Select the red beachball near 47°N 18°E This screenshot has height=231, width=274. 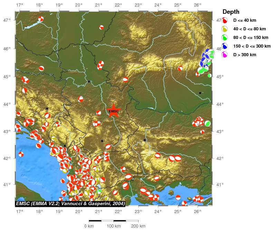(x=41, y=19)
